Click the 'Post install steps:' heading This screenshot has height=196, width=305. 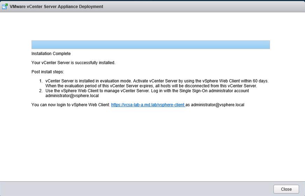click(x=48, y=72)
